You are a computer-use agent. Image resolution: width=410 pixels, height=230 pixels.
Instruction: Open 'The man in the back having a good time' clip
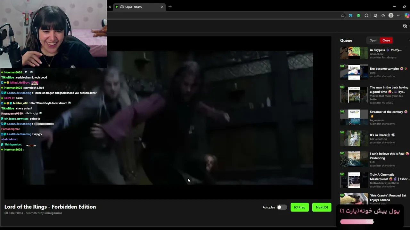pyautogui.click(x=389, y=89)
